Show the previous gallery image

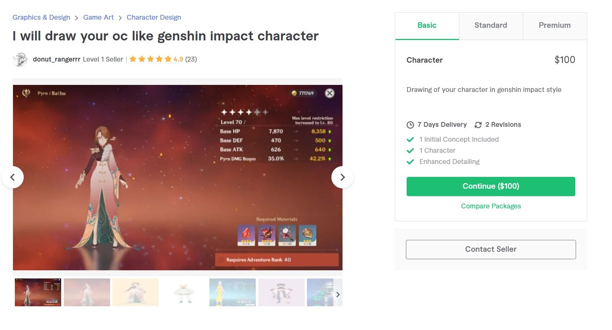pos(13,177)
